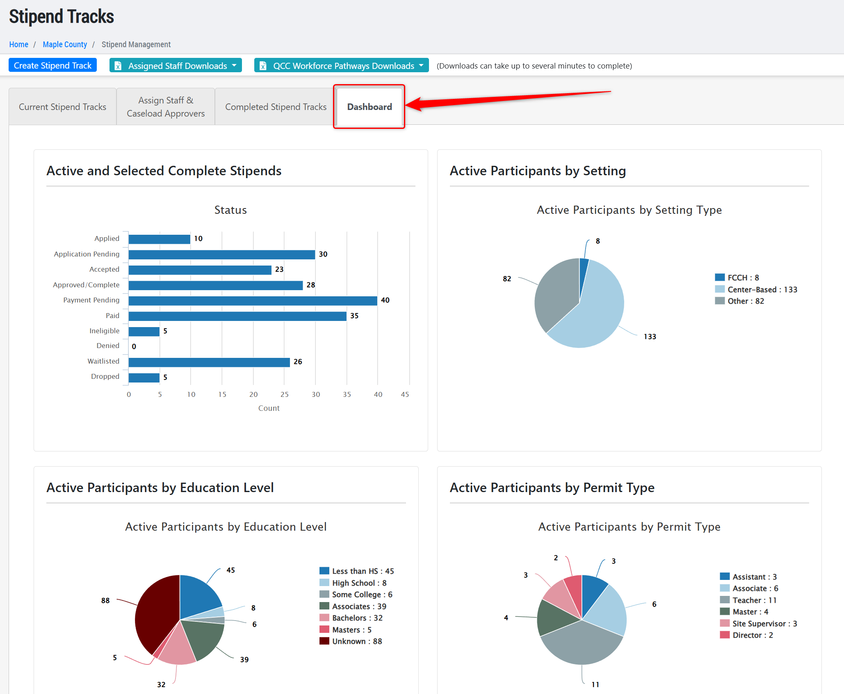Open the Home breadcrumb link
844x694 pixels.
point(18,44)
